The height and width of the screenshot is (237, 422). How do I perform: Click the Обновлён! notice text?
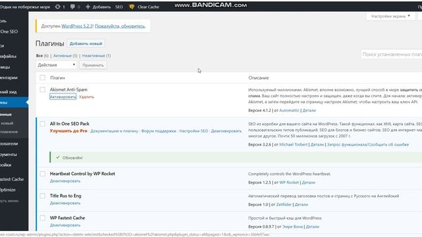(x=73, y=158)
